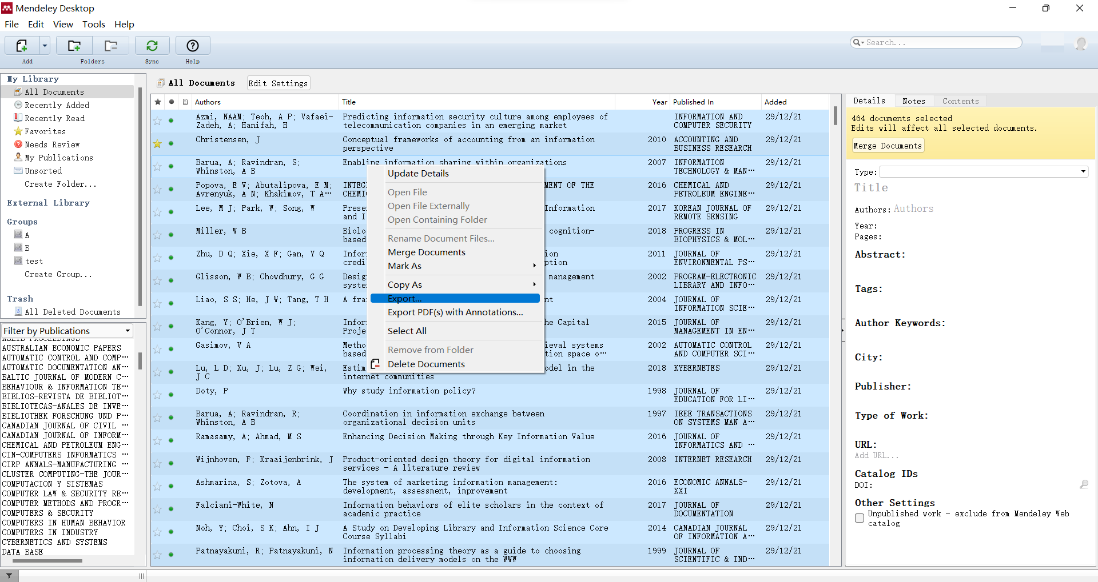
Task: Open the test group
Action: click(34, 261)
